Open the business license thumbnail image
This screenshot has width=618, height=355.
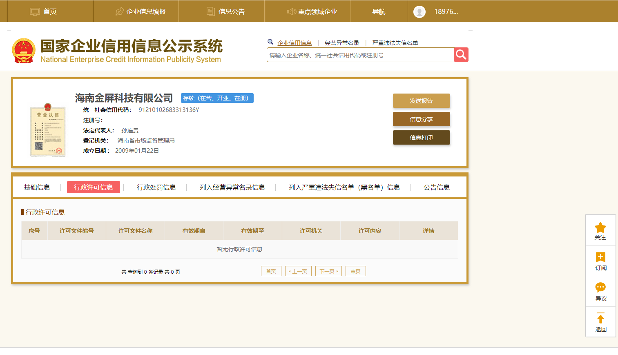pos(48,130)
